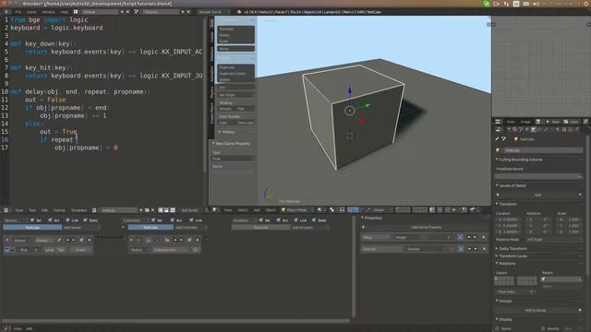
Task: Delete the Python controller brick
Action: pos(197,240)
